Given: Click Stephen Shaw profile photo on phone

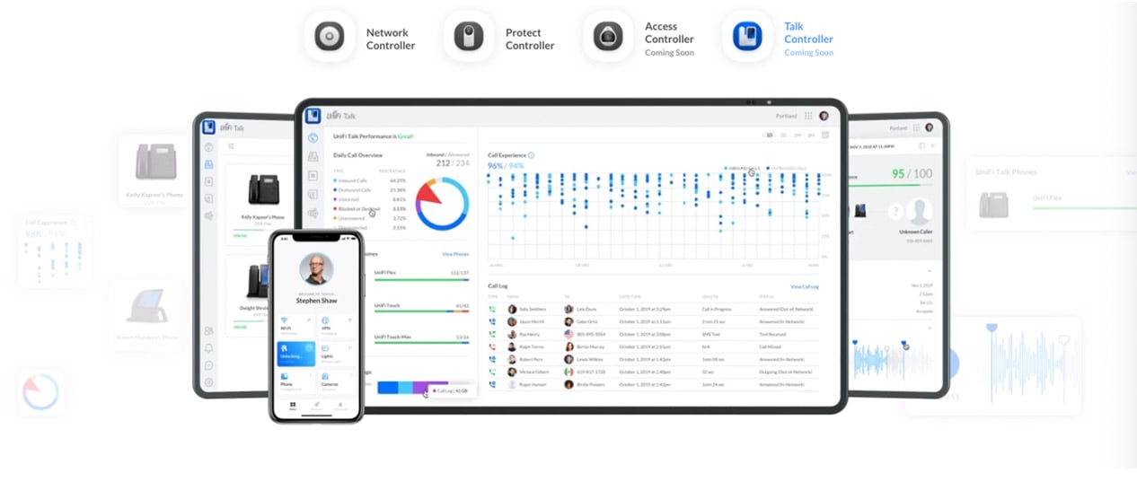Looking at the screenshot, I should coord(316,268).
